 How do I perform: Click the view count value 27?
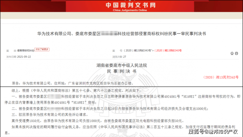tap(125, 57)
